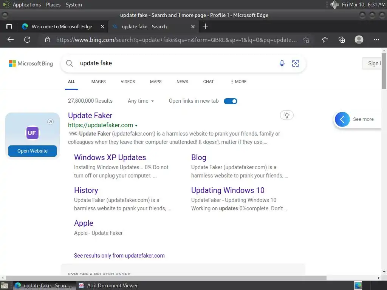Open the Any time filter dropdown
This screenshot has height=290, width=387.
(141, 101)
